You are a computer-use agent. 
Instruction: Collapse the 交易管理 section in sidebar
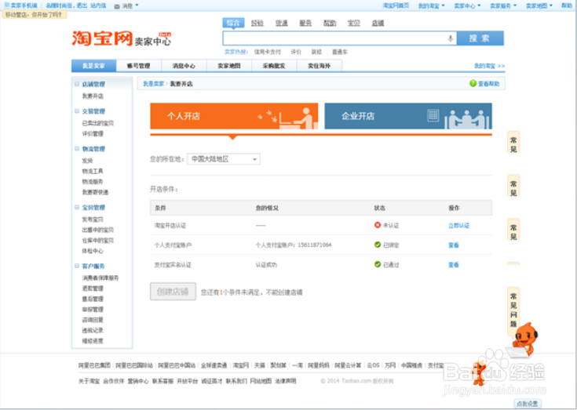coord(77,111)
